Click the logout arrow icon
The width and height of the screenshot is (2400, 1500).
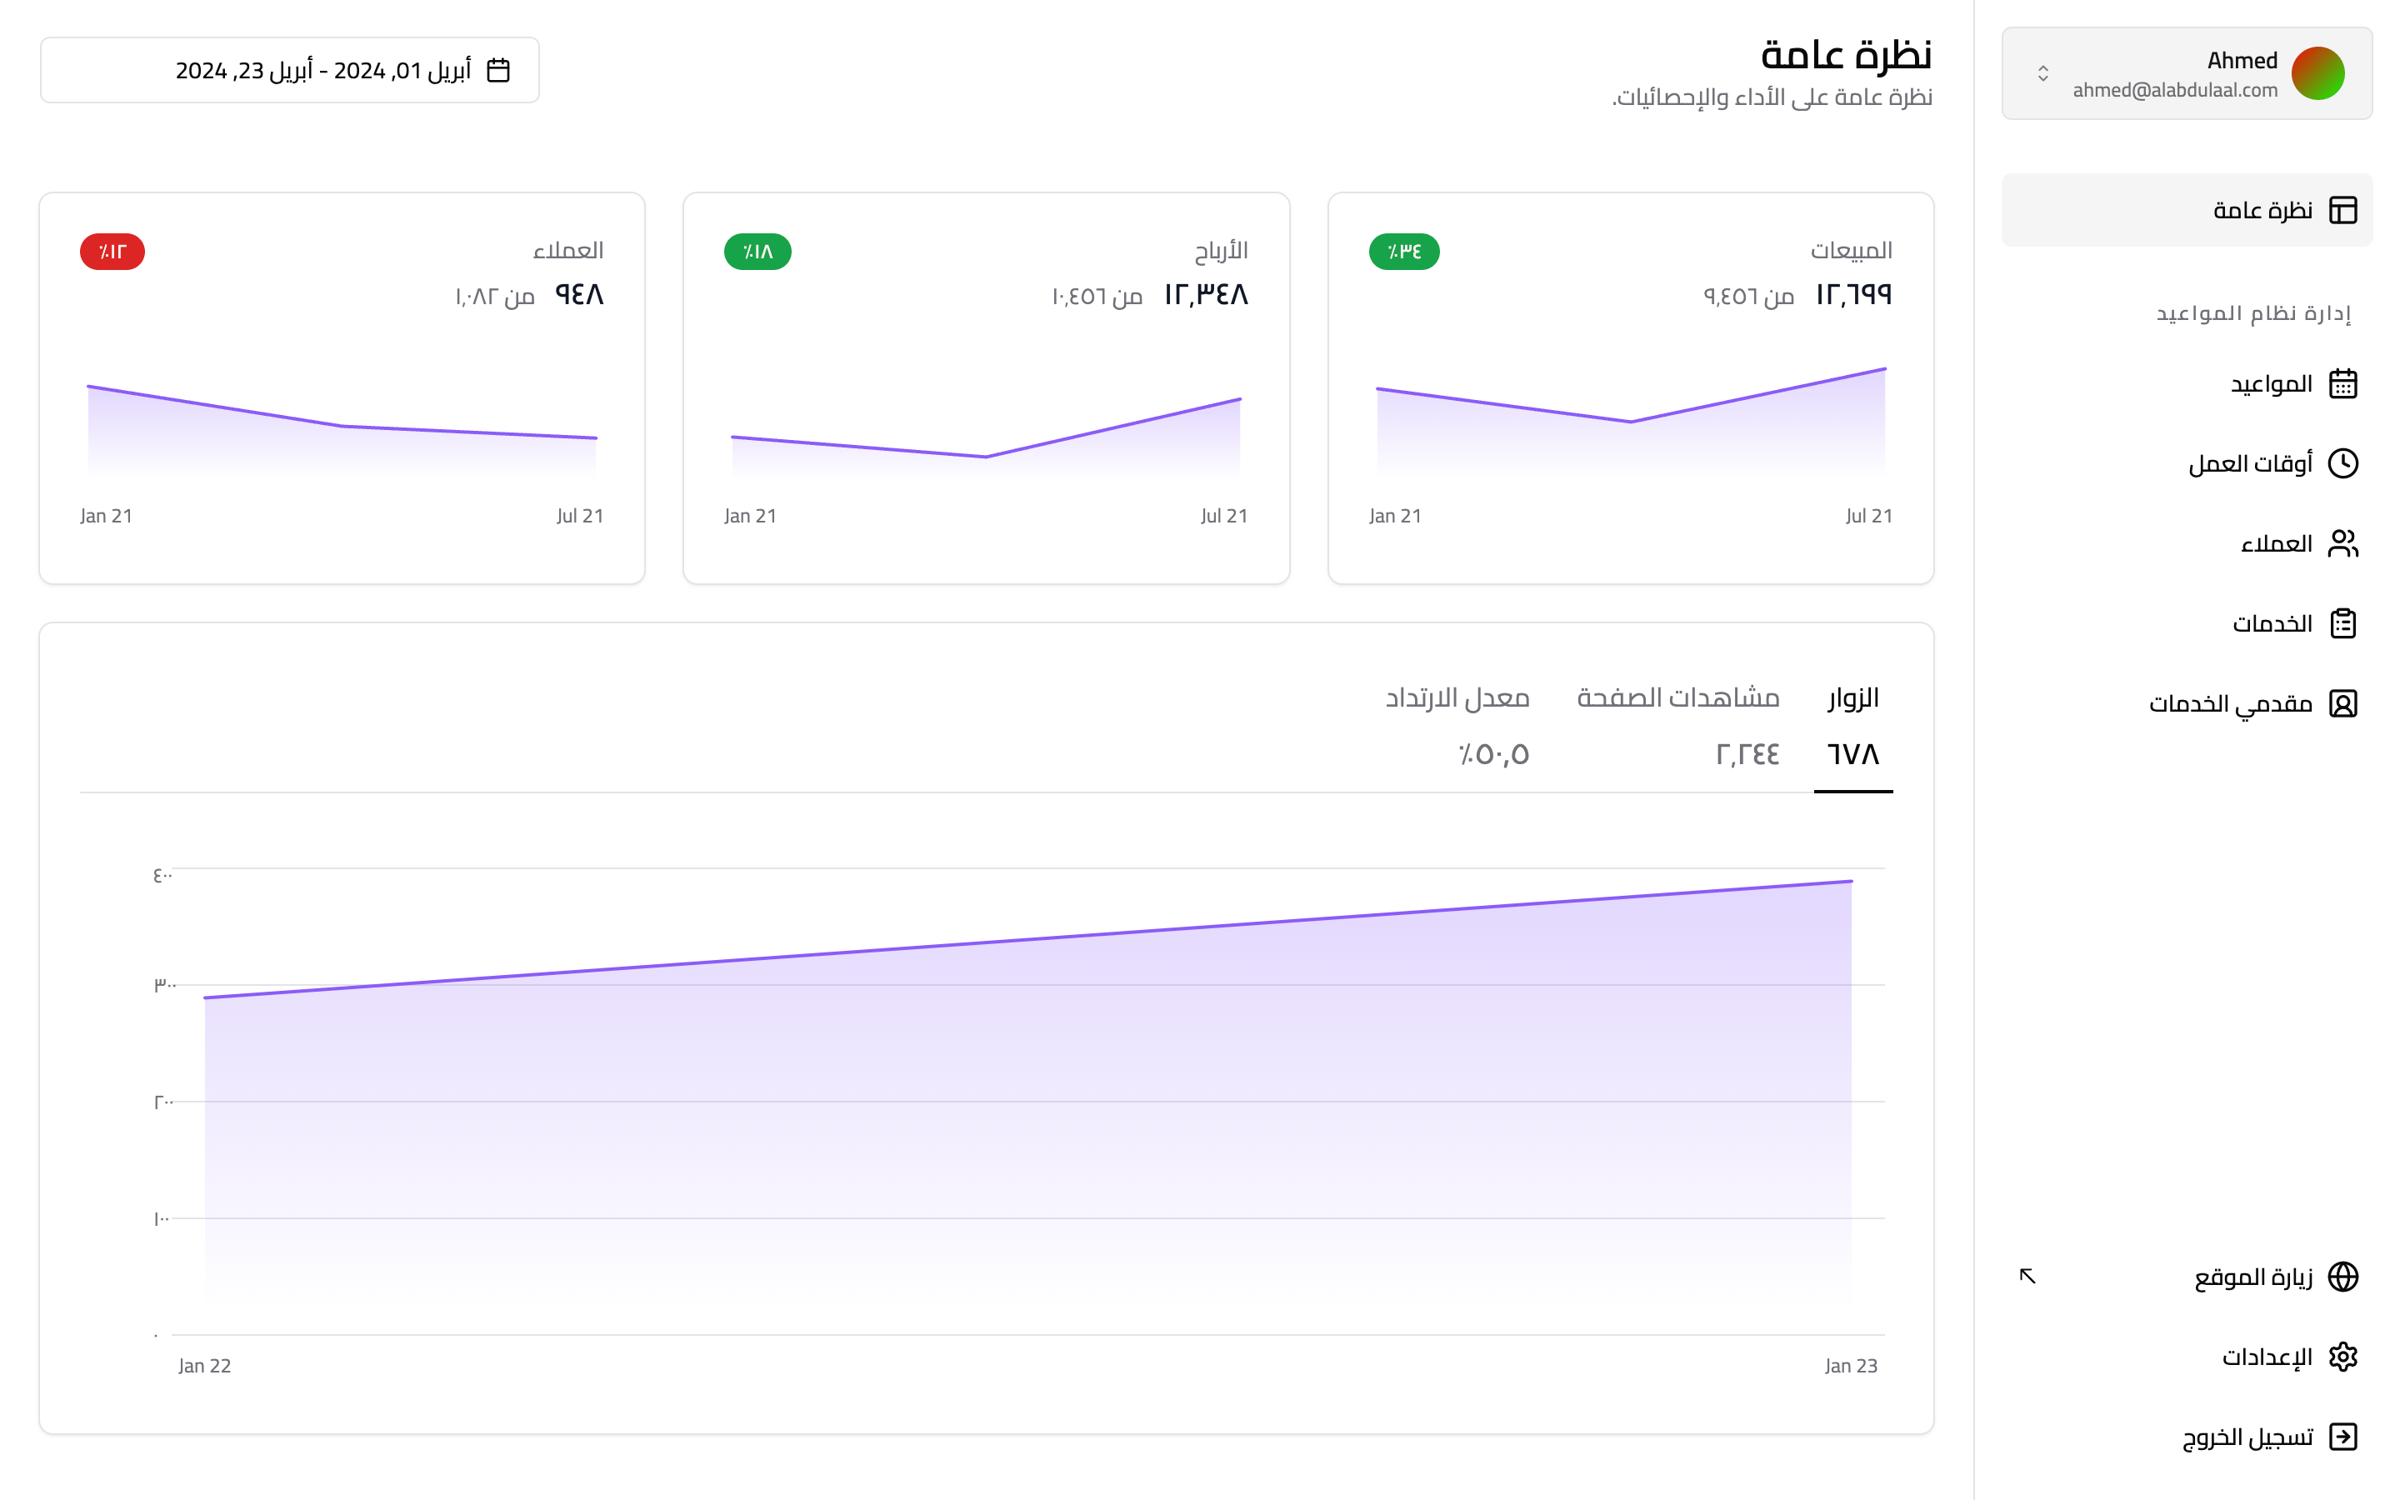pos(2342,1437)
